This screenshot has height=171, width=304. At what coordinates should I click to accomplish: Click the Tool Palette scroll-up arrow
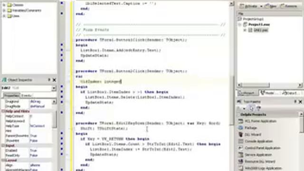[x=302, y=114]
